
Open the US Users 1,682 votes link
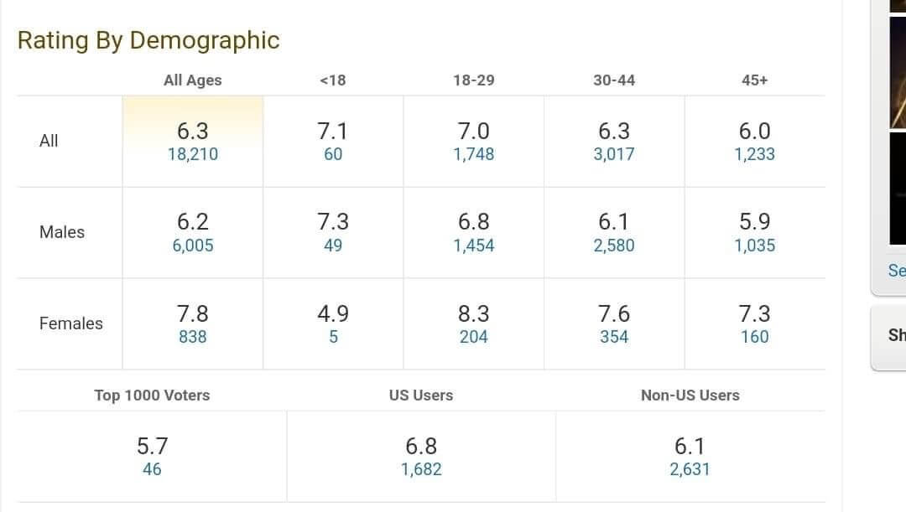coord(421,469)
